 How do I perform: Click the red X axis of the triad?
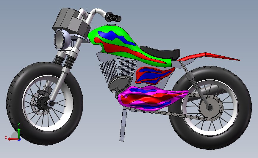coord(13,139)
